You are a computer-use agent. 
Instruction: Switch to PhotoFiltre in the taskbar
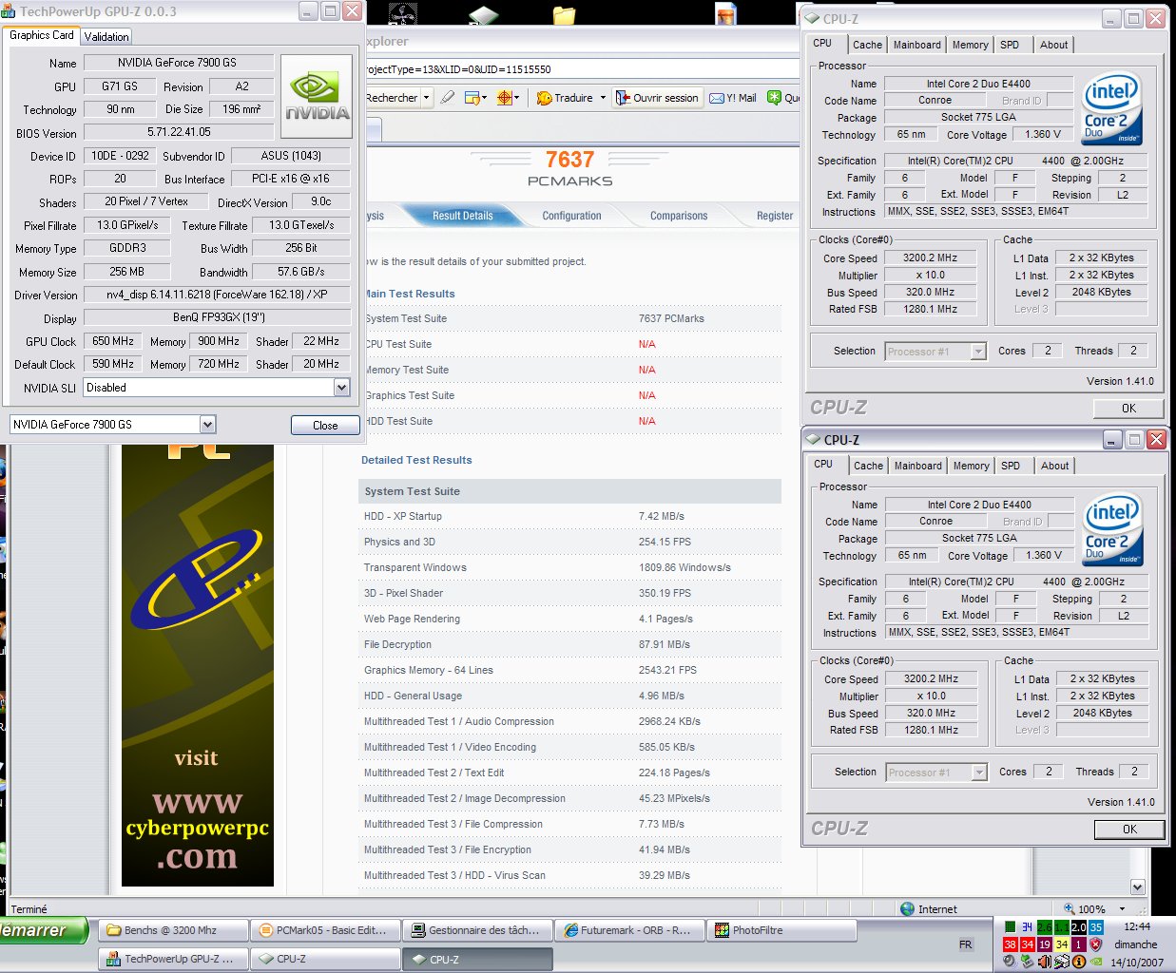781,930
